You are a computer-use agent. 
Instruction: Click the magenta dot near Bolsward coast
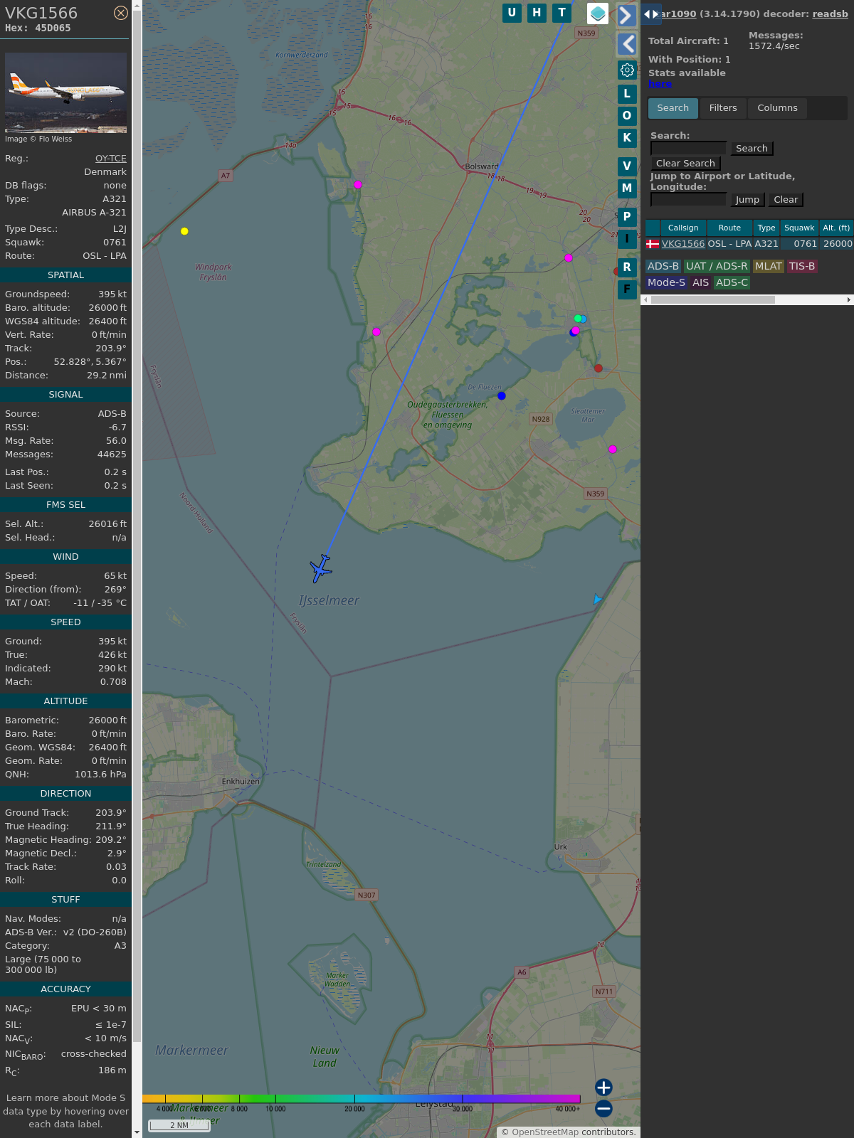(358, 185)
